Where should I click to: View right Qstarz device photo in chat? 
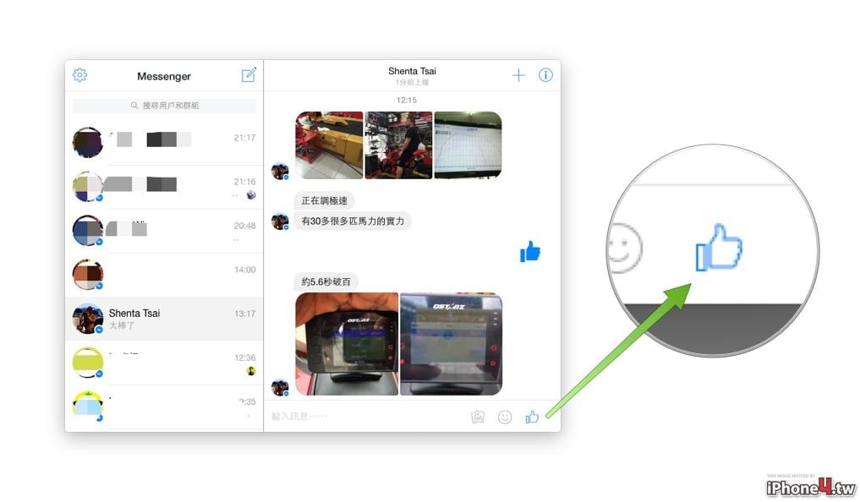tap(451, 344)
